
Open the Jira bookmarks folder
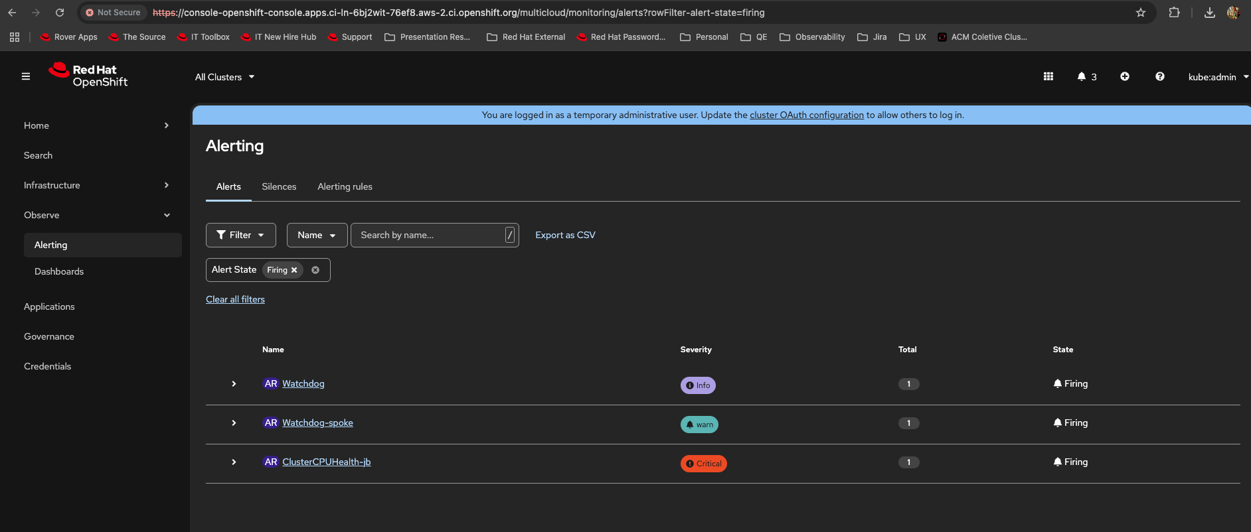(x=872, y=37)
